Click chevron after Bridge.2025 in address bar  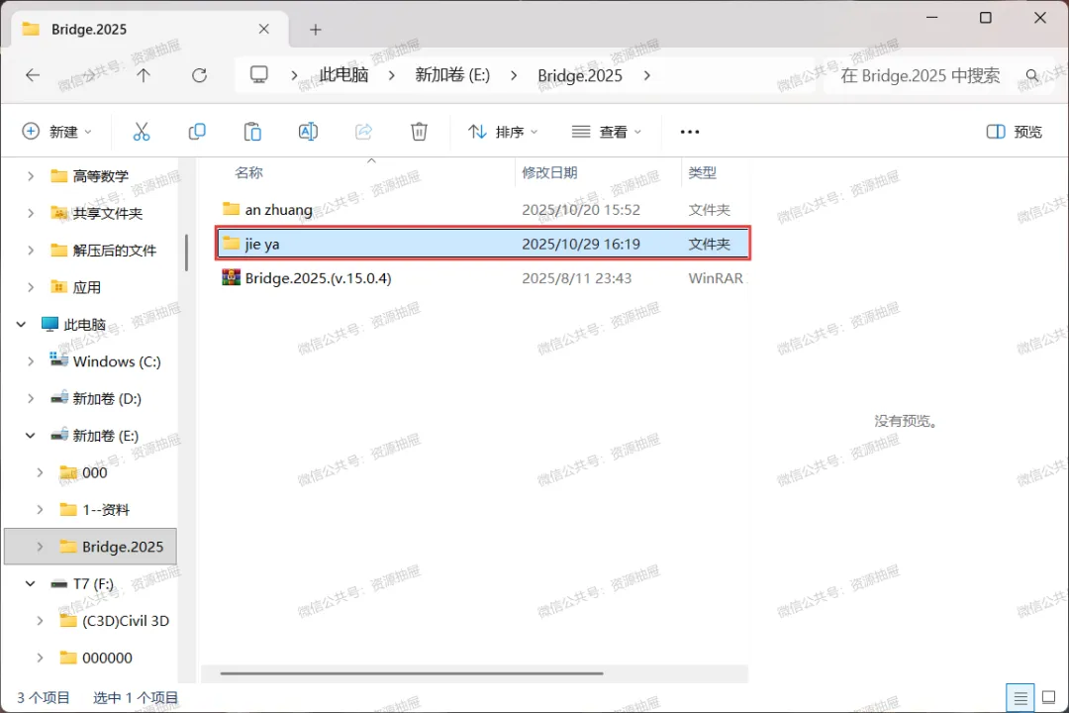pyautogui.click(x=646, y=75)
